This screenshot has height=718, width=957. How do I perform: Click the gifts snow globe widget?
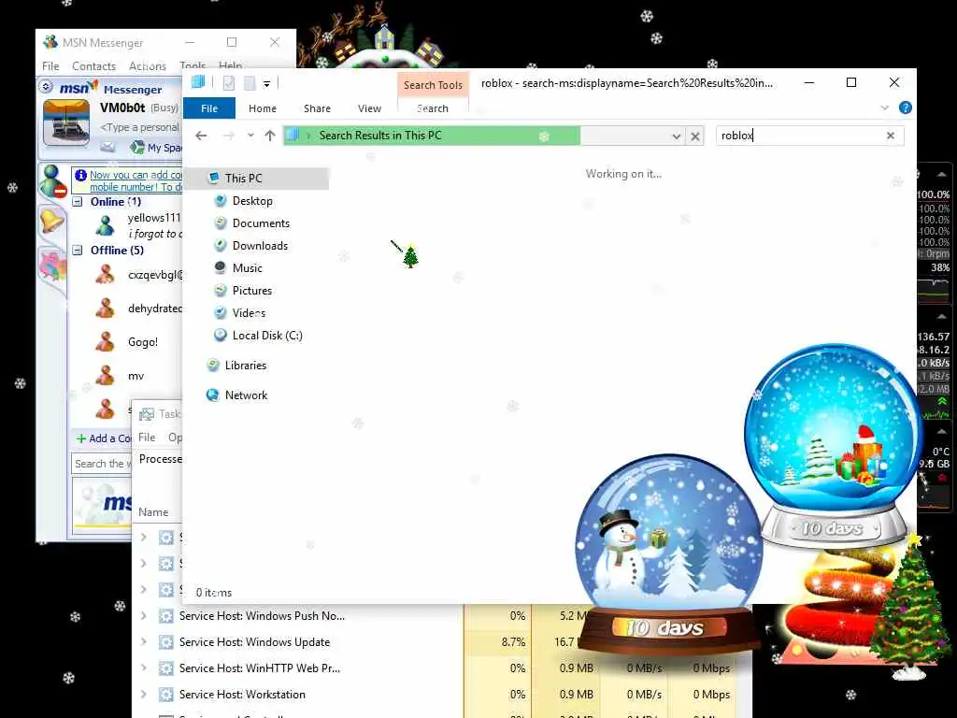click(x=833, y=446)
